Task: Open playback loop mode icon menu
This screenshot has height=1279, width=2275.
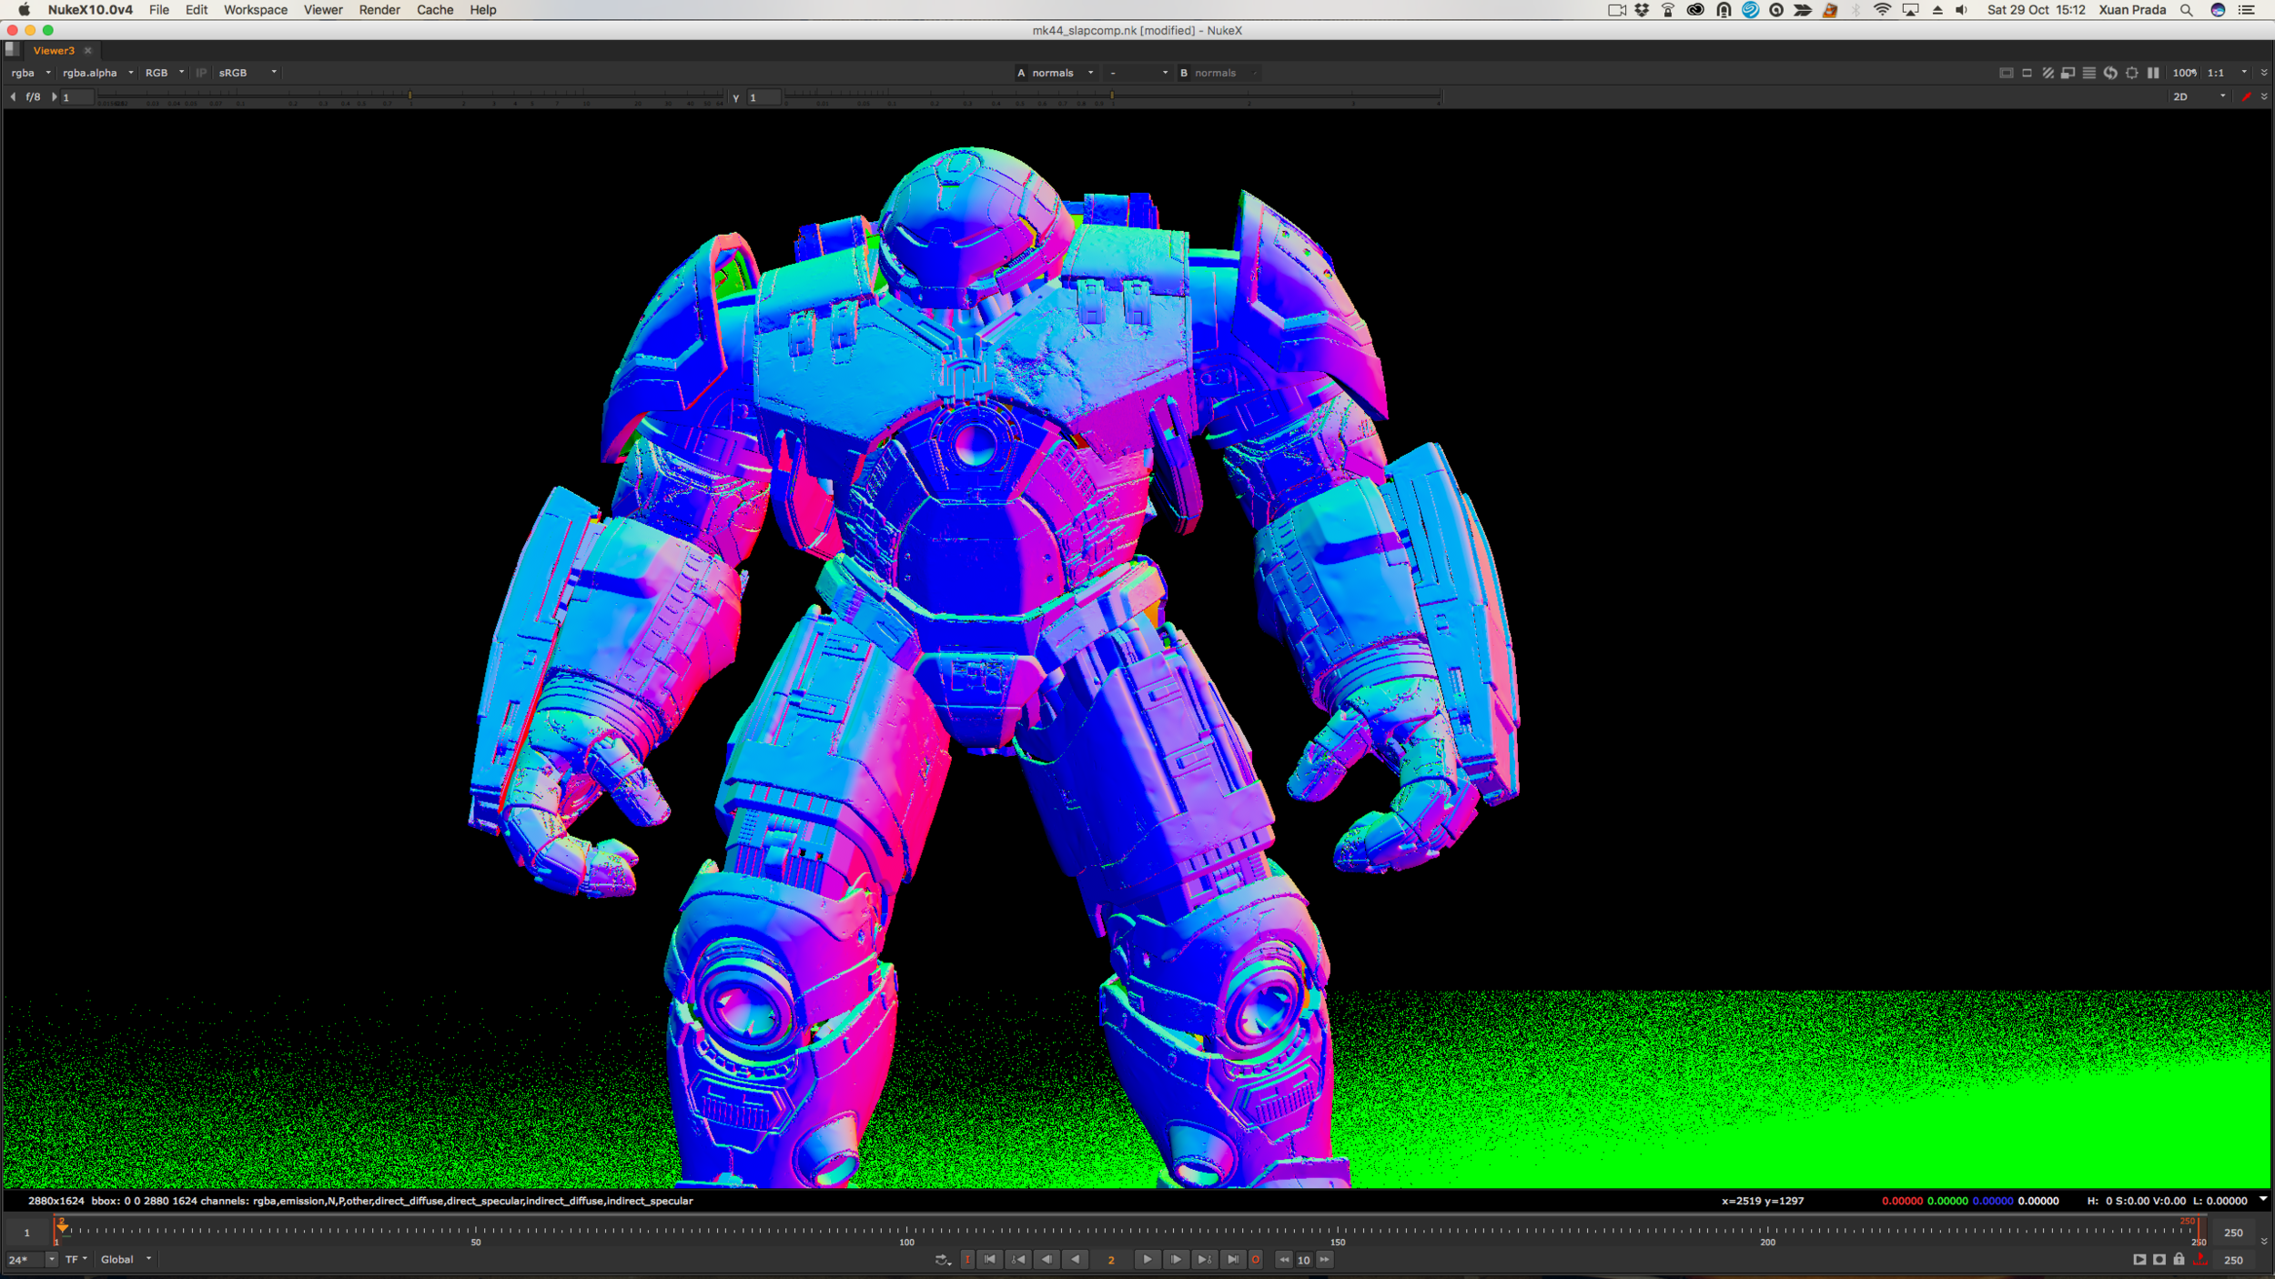Action: pos(943,1259)
